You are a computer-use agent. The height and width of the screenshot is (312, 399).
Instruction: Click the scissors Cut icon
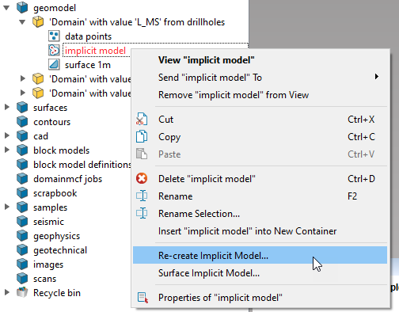(142, 120)
